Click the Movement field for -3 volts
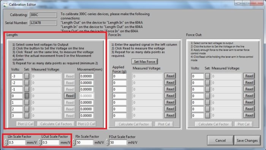 tap(87, 76)
